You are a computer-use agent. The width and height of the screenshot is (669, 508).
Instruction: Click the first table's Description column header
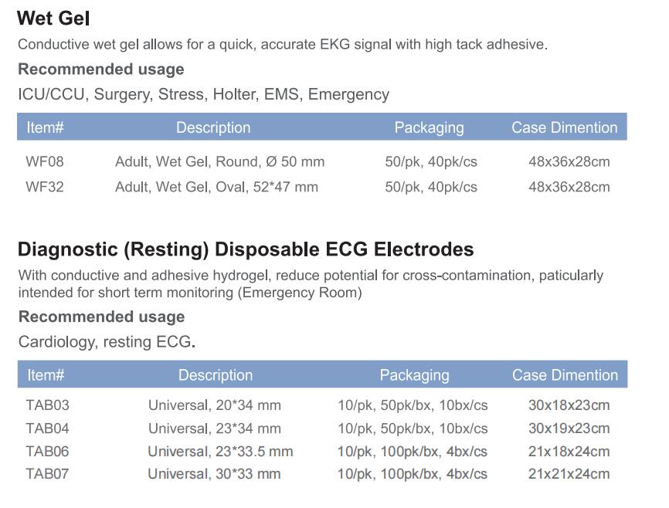pos(213,127)
